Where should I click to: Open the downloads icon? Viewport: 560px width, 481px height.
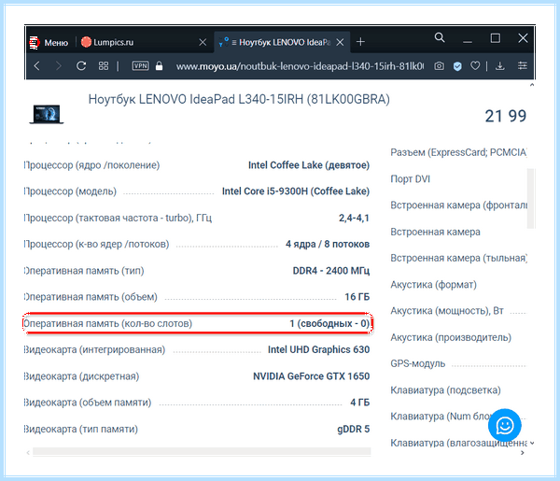500,65
